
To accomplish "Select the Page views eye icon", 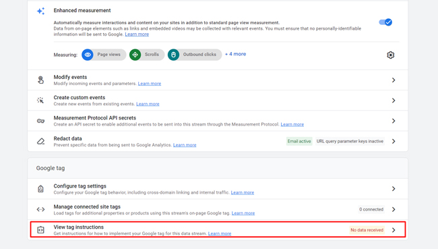I will pos(88,55).
